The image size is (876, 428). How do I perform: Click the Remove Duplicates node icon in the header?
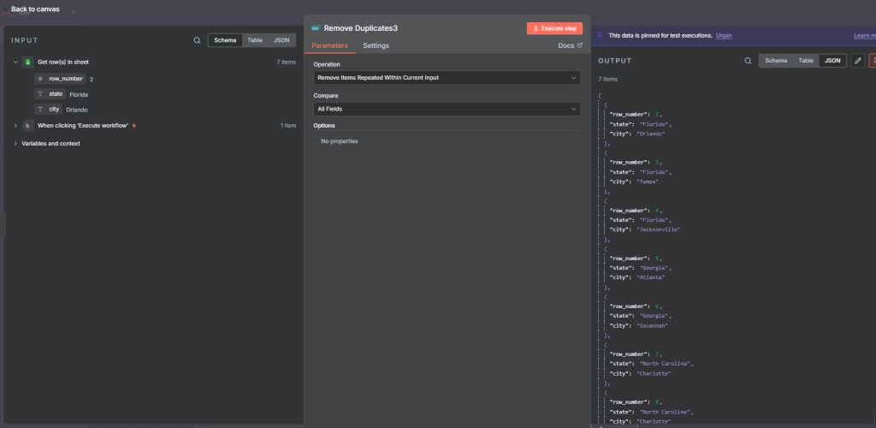316,28
